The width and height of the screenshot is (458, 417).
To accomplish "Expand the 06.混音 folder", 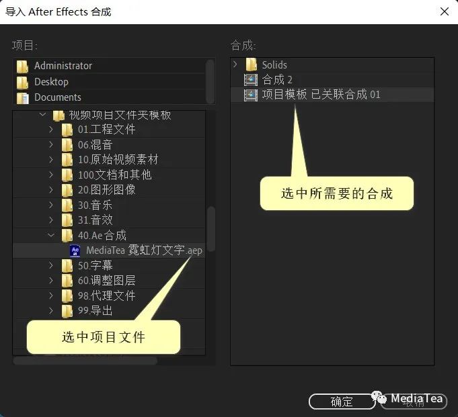I will 51,144.
